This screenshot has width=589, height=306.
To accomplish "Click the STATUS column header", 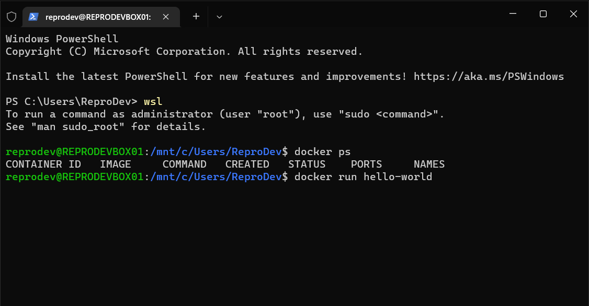I will point(307,164).
